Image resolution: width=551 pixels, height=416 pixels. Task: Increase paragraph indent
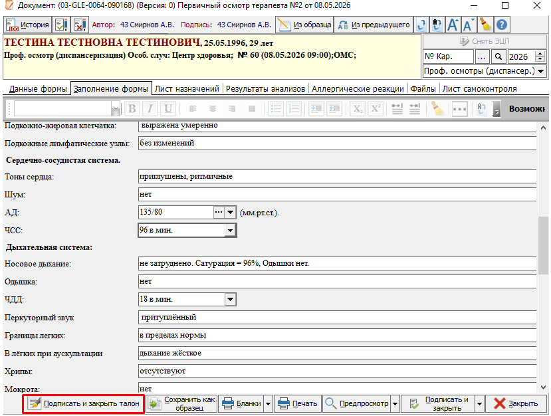[316, 109]
